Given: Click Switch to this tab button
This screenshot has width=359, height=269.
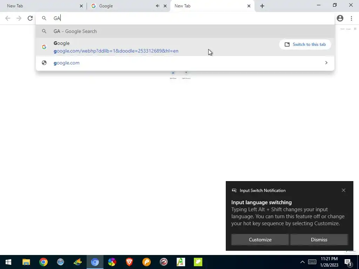Looking at the screenshot, I should 305,44.
